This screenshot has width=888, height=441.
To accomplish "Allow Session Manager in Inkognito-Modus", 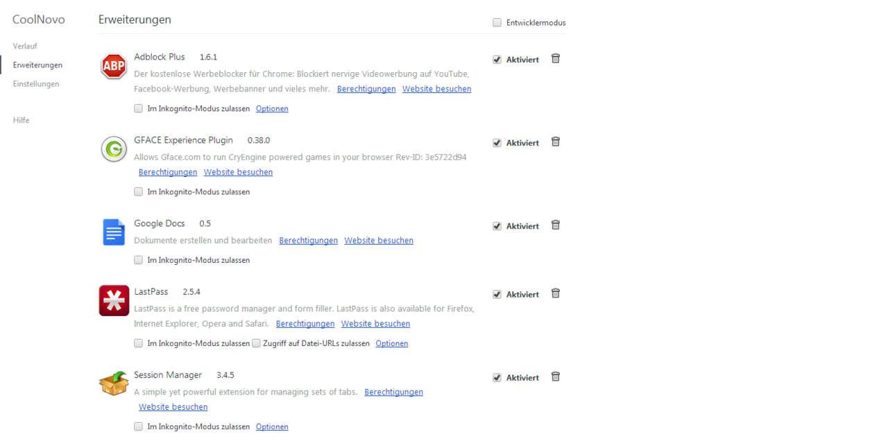I will click(139, 426).
